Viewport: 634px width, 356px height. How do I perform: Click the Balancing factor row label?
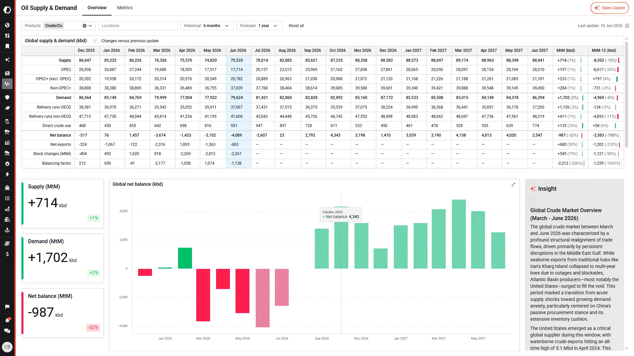point(56,163)
